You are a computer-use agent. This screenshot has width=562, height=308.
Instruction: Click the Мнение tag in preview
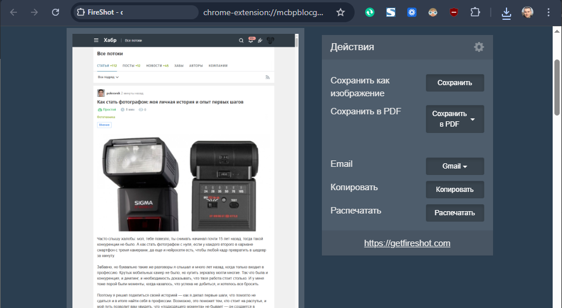[105, 125]
